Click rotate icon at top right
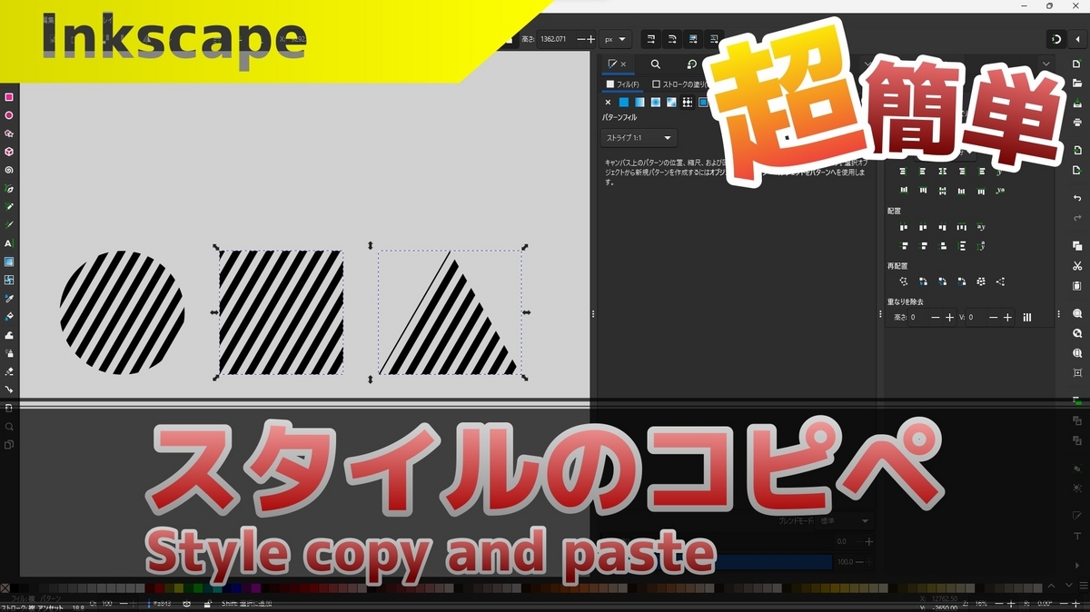 (x=1056, y=39)
